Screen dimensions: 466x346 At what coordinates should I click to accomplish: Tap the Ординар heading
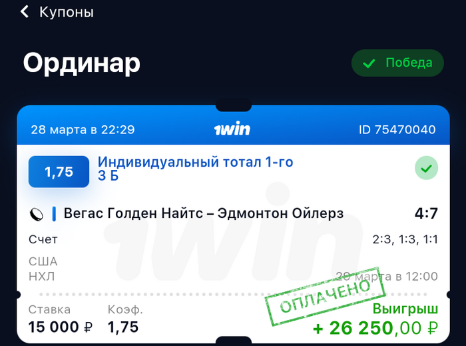(x=81, y=63)
